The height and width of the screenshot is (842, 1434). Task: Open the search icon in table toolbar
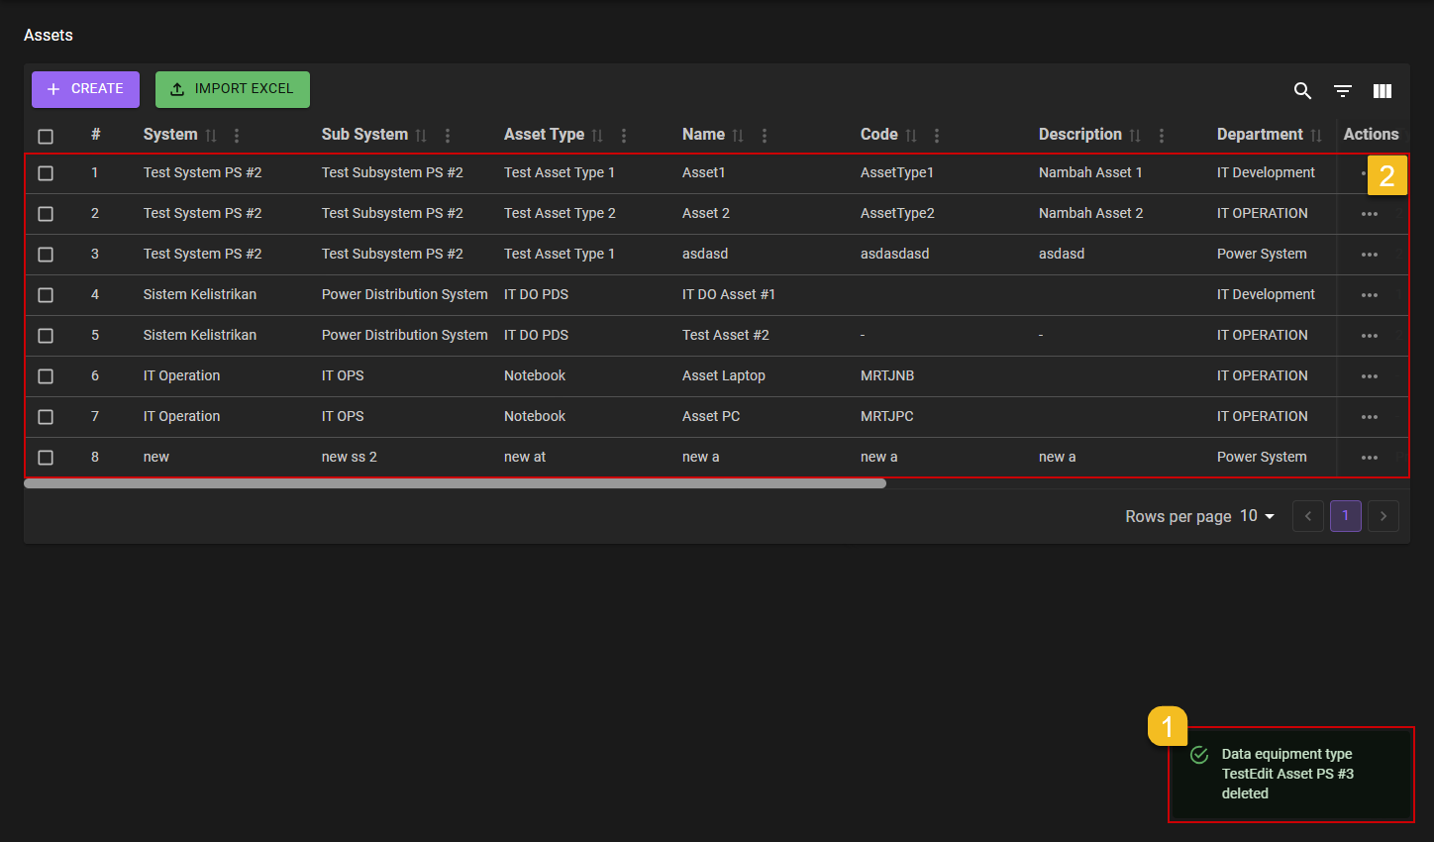1302,91
